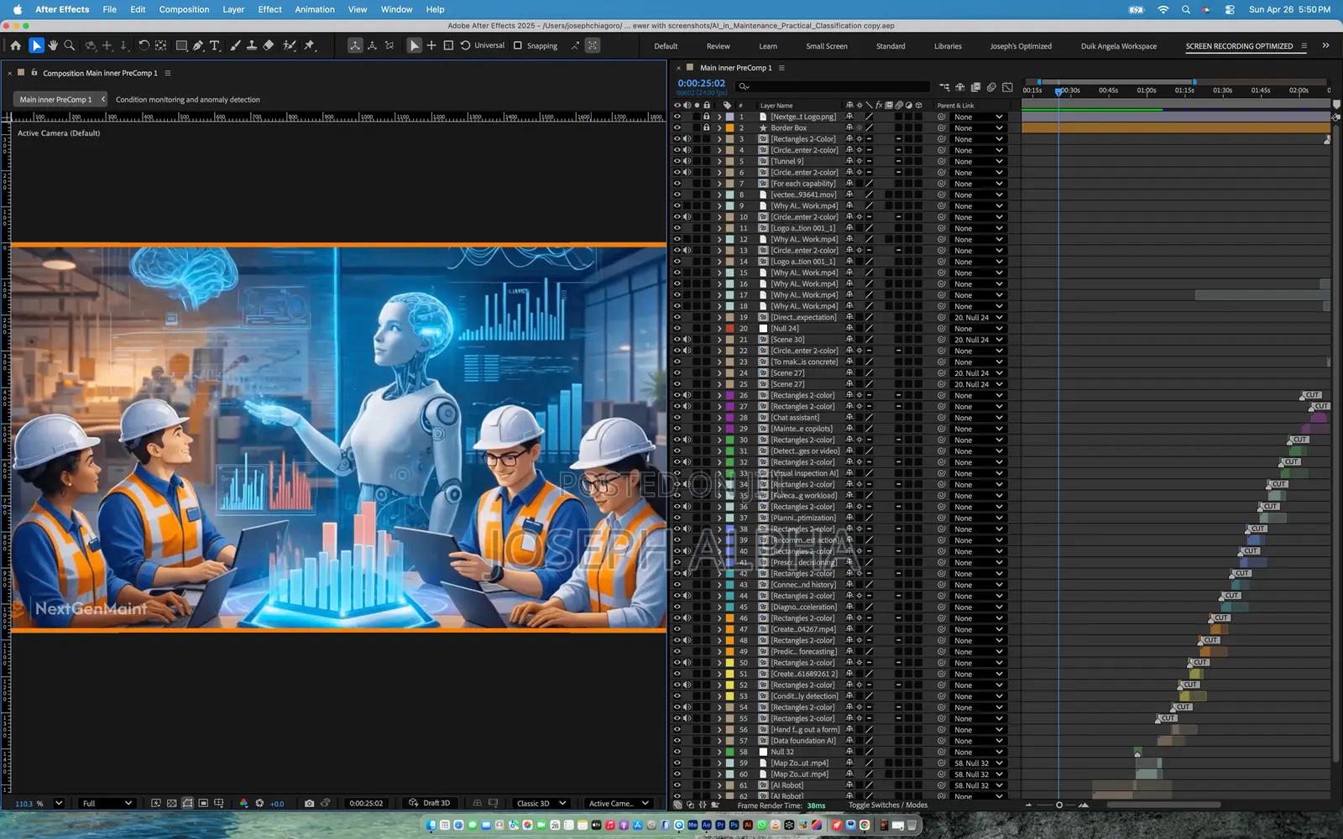Select the Rotation tool
The image size is (1343, 839).
point(144,45)
